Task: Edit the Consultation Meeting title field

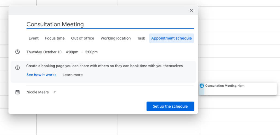Action: click(110, 24)
